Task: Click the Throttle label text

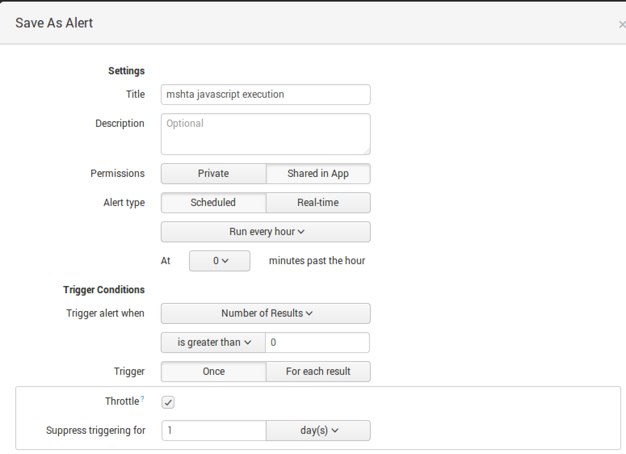Action: coord(122,401)
